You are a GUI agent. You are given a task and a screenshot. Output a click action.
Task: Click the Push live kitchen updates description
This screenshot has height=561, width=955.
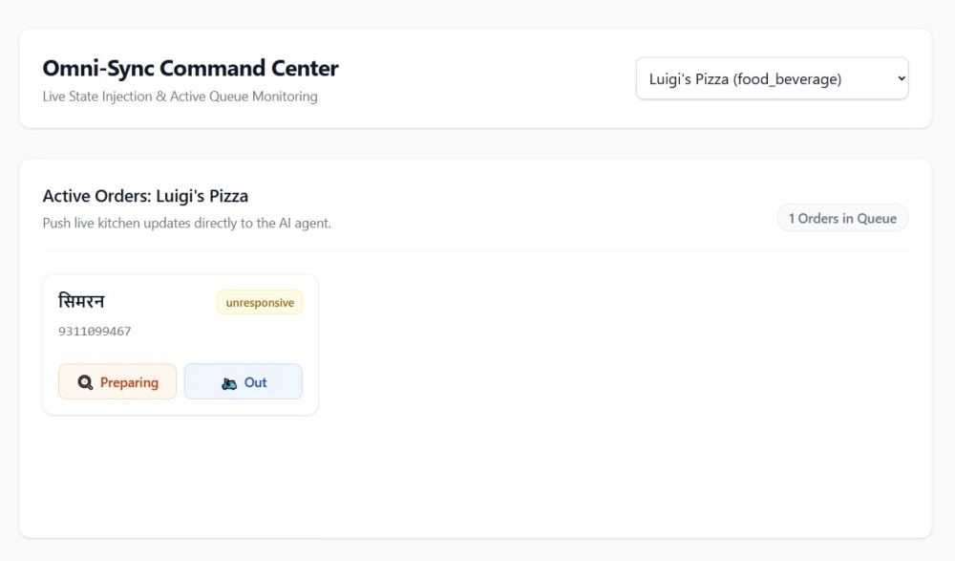point(186,224)
